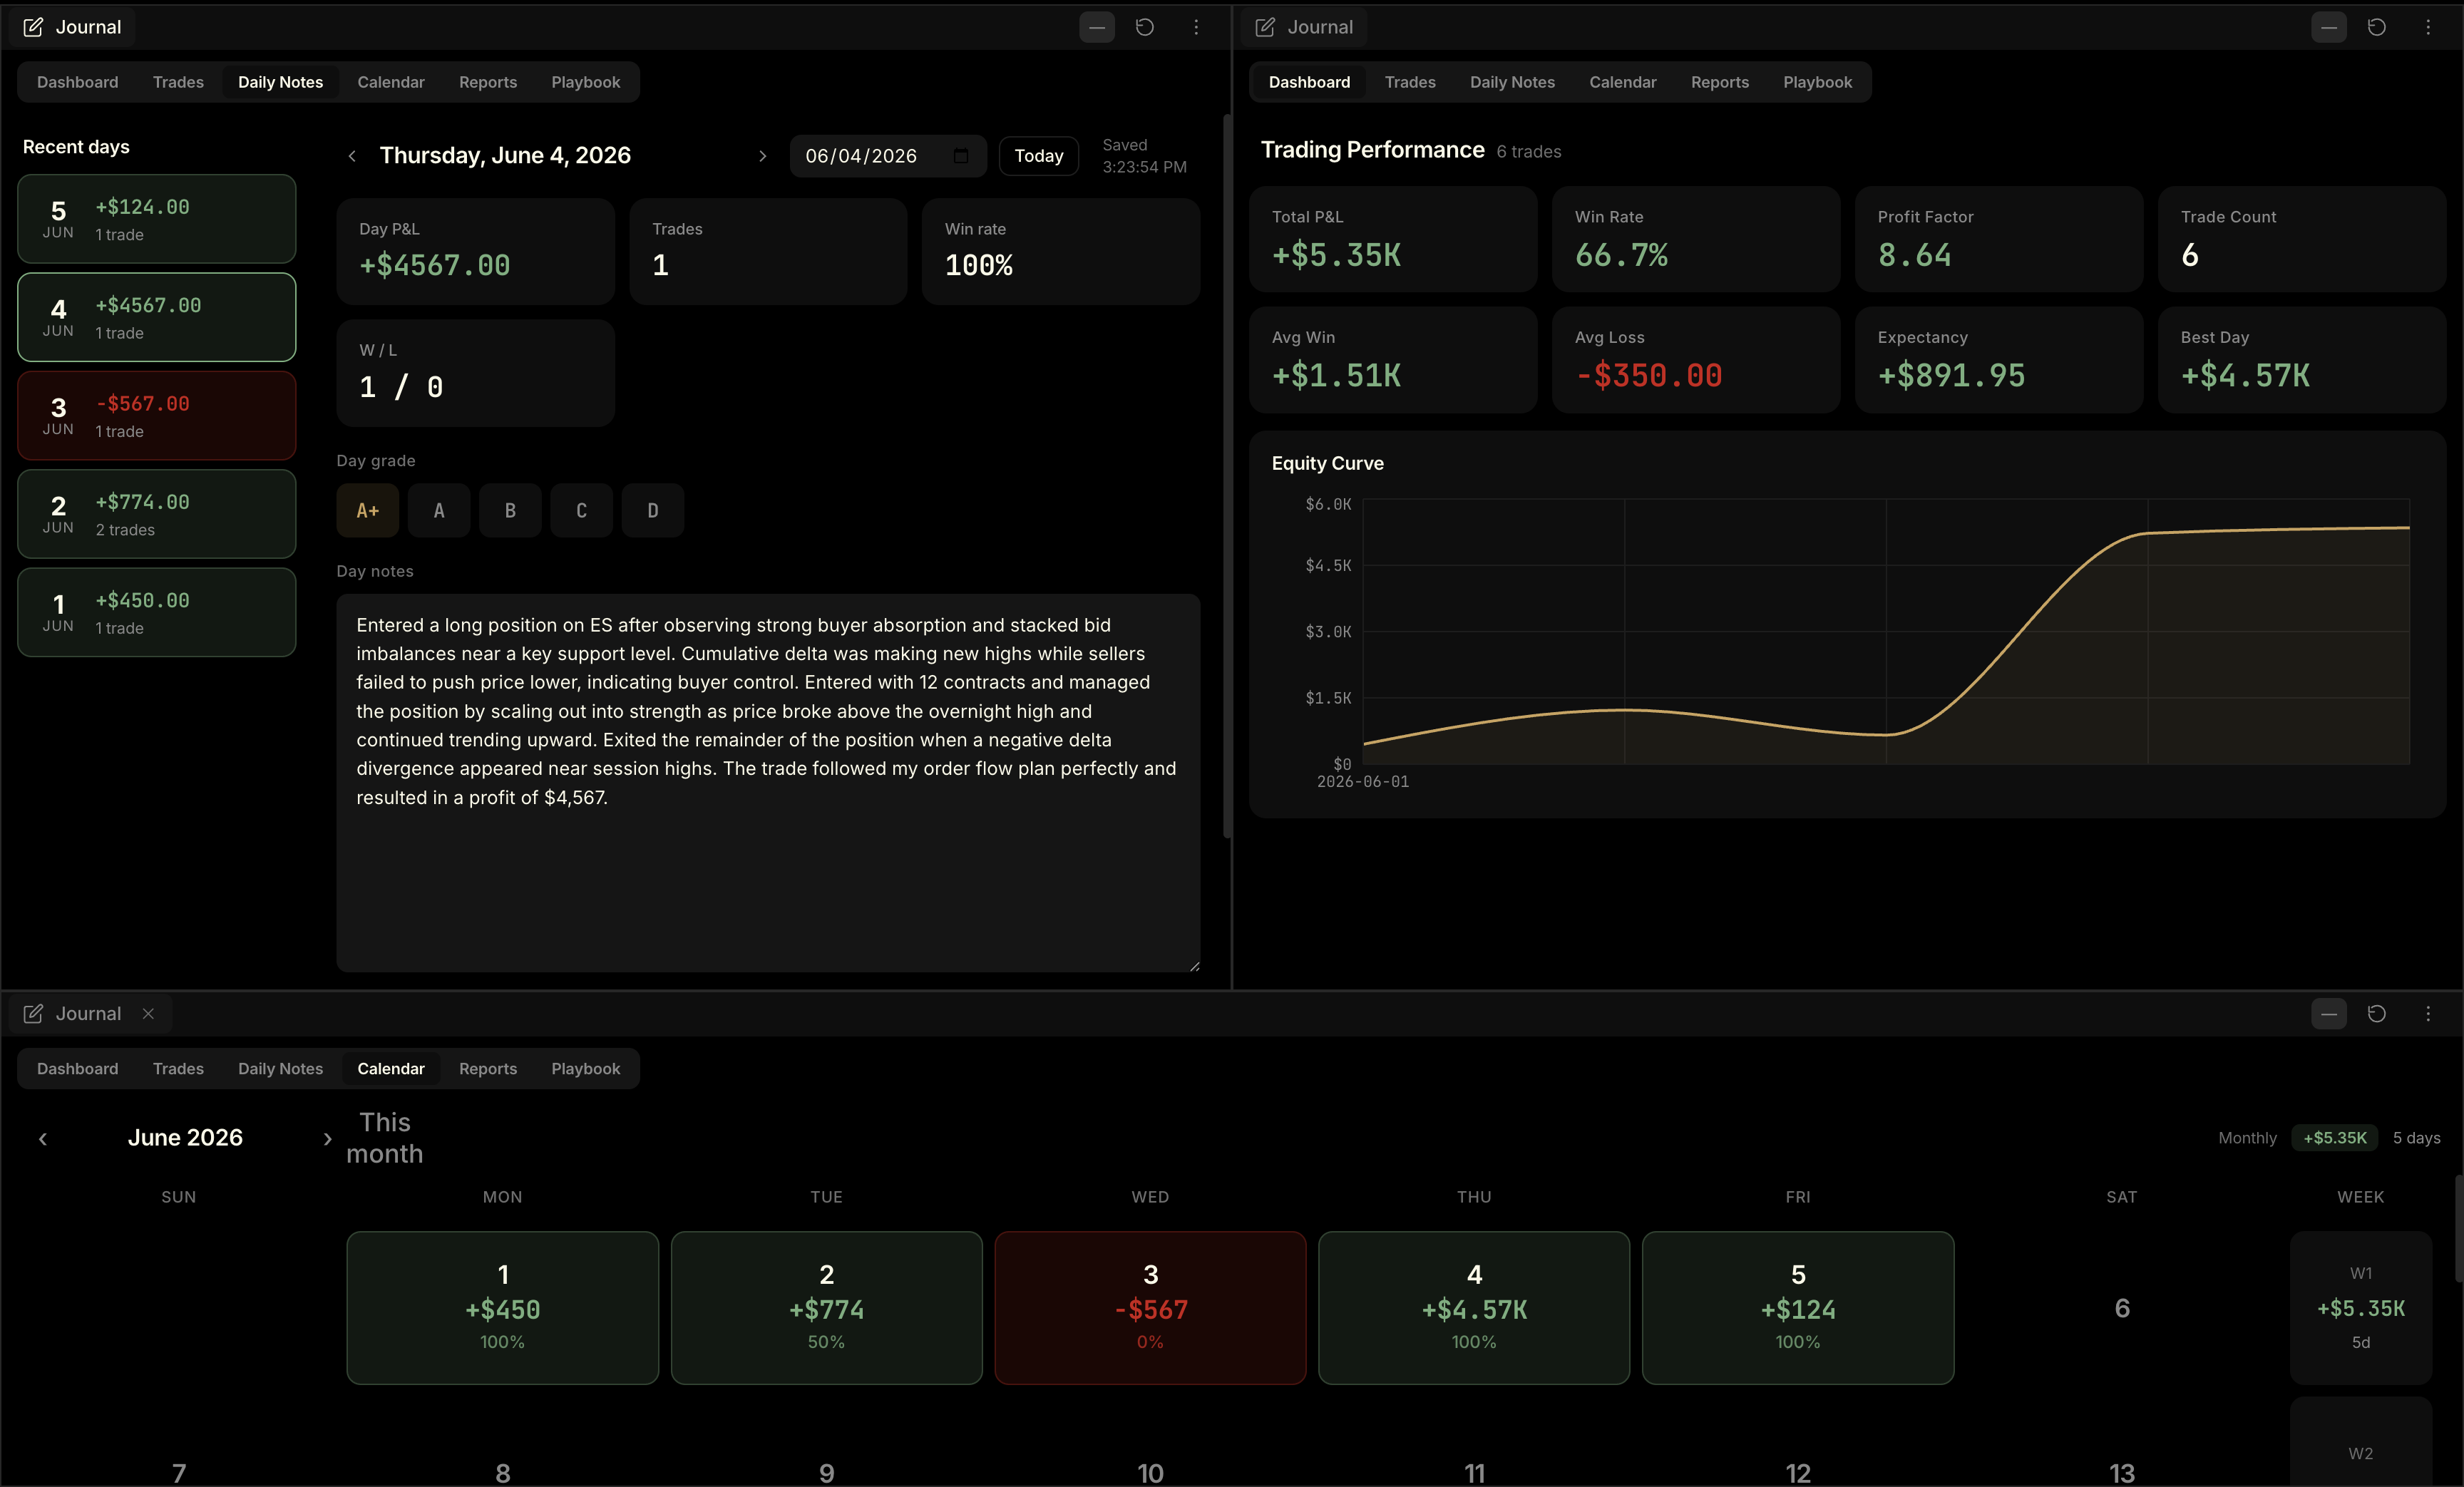Open Trades tab in top-left panel

click(x=178, y=82)
